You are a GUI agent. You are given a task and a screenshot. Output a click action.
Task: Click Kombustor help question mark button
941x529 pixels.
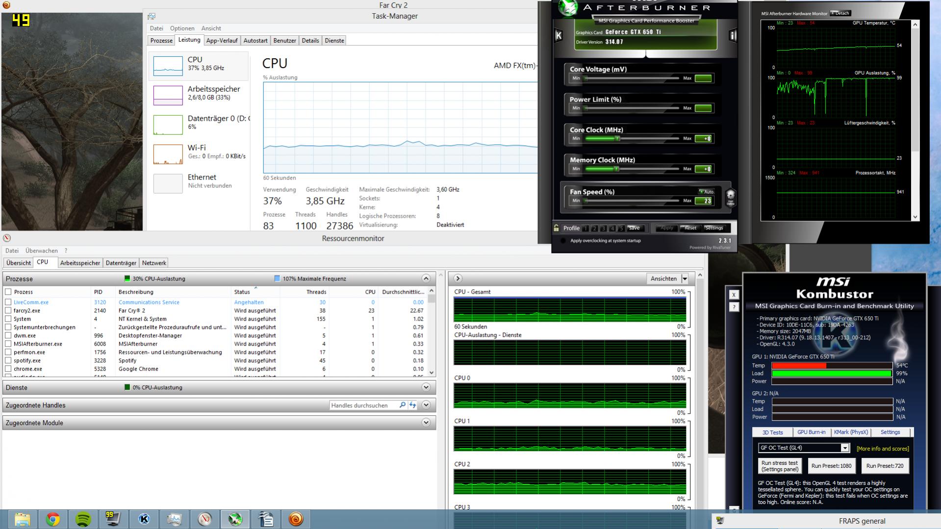[x=734, y=307]
